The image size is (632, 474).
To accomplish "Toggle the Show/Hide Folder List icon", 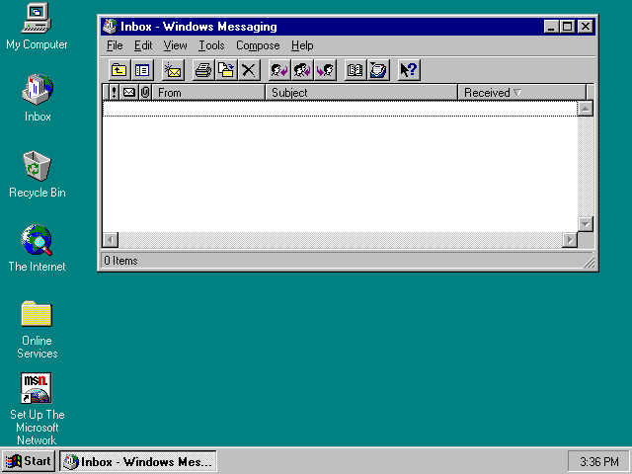I will 142,70.
